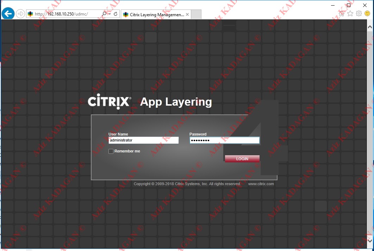Click the scrollbar up arrow
This screenshot has width=374, height=251.
pyautogui.click(x=370, y=27)
